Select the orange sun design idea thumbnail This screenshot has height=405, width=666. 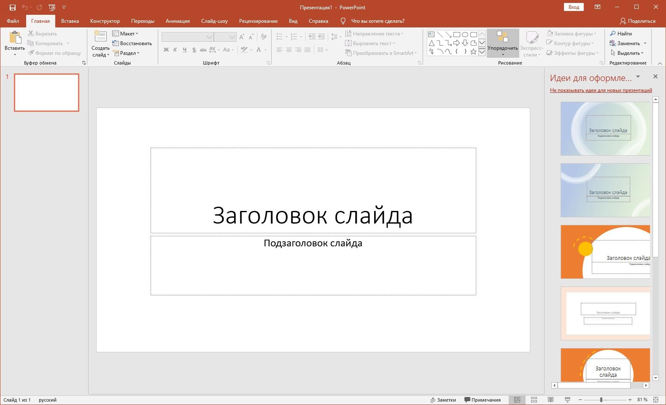(x=605, y=252)
